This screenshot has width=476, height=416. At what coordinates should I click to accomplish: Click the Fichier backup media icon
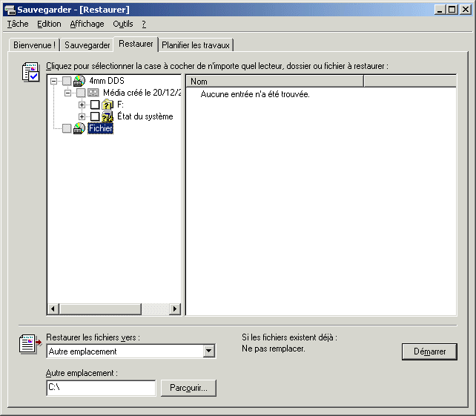[x=79, y=128]
